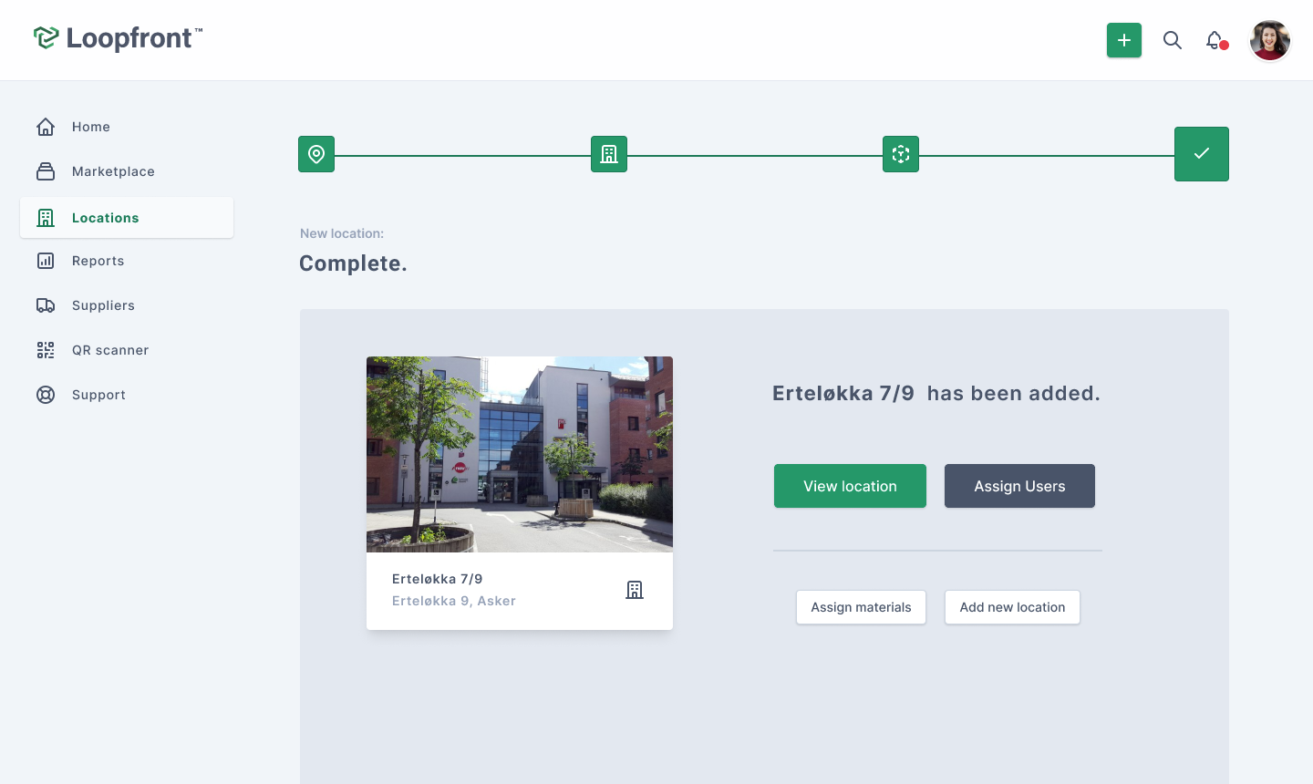Click the Home house icon in sidebar
Screen dimensions: 1313x784
(x=46, y=127)
